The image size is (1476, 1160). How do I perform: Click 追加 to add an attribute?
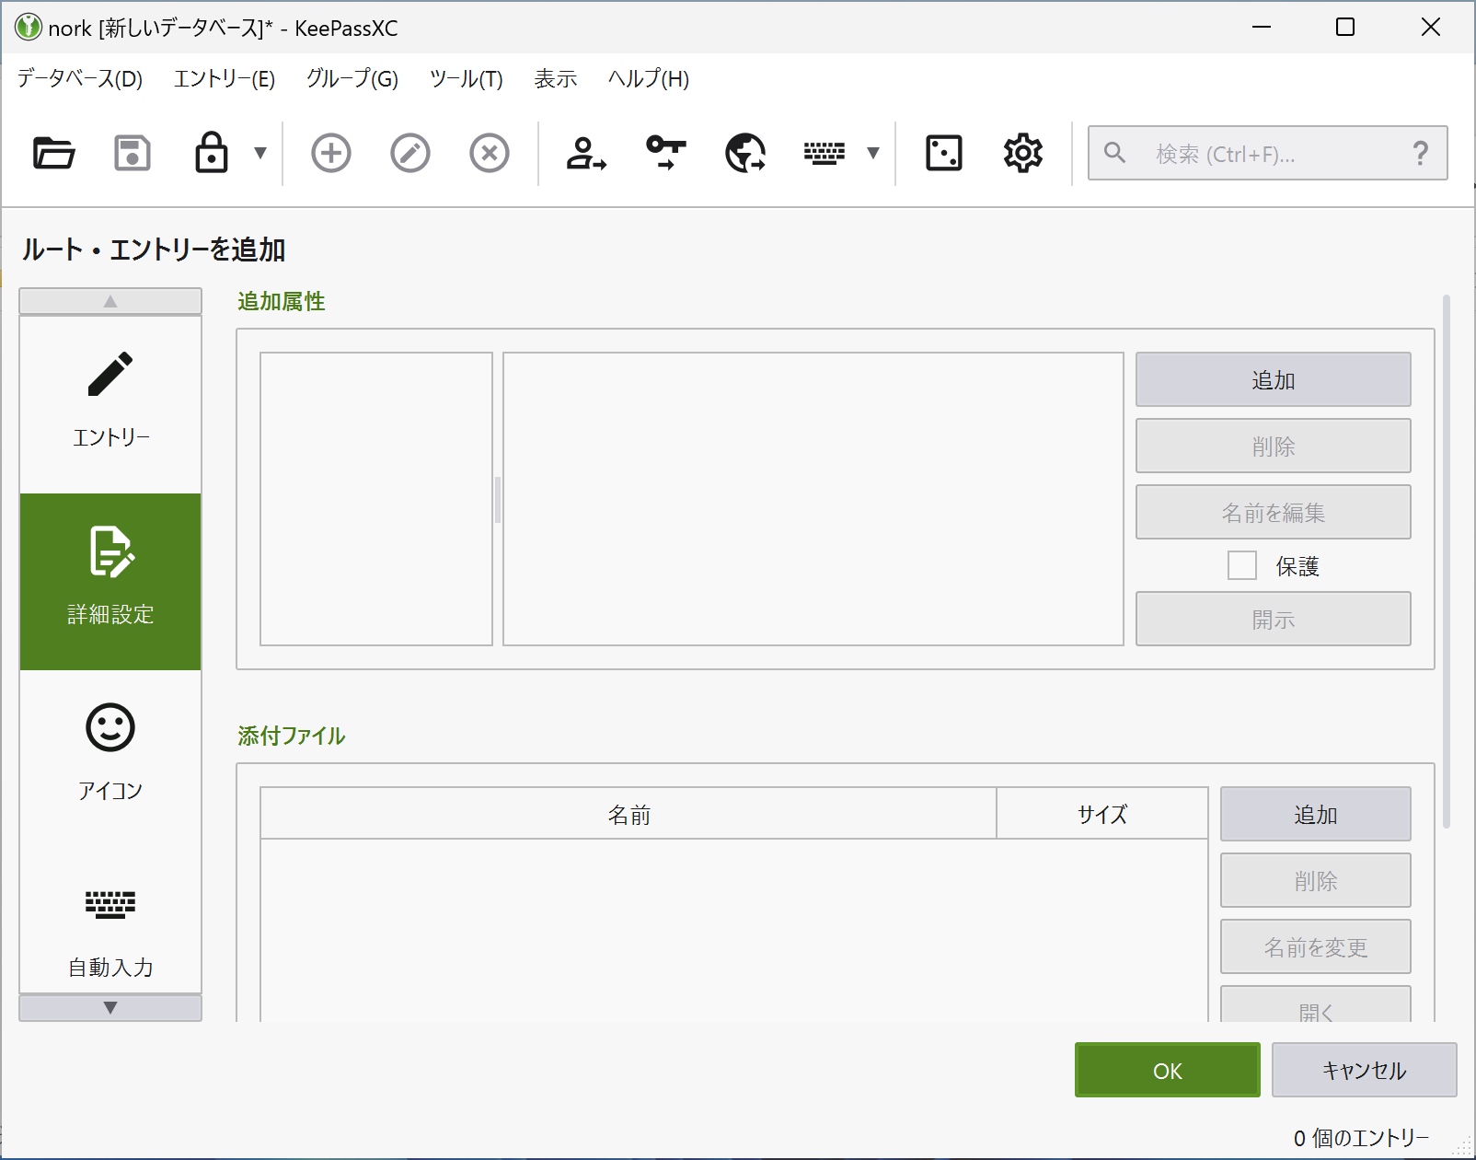[1273, 378]
